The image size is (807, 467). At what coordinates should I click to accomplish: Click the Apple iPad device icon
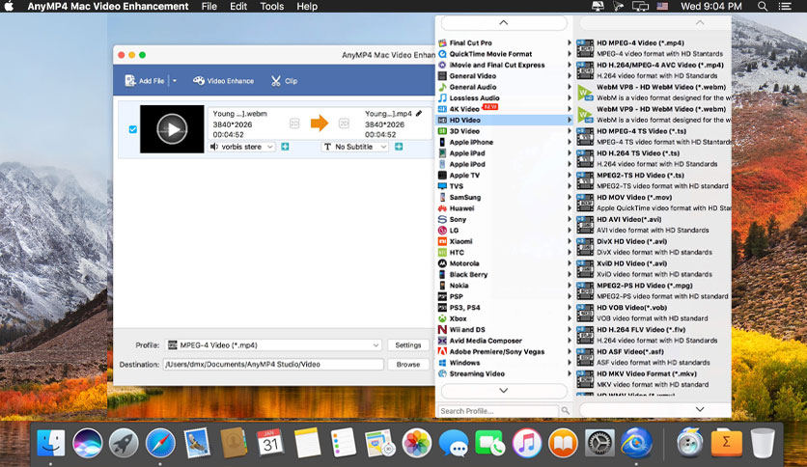point(442,153)
